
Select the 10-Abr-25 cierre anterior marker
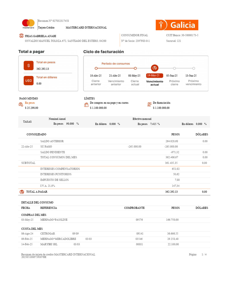tap(96, 68)
